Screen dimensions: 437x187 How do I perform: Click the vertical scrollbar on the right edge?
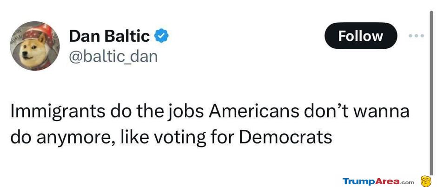point(432,92)
